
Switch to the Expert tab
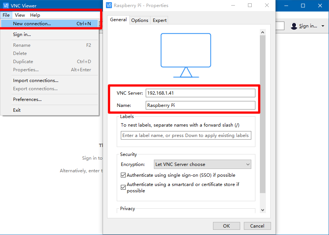(159, 20)
